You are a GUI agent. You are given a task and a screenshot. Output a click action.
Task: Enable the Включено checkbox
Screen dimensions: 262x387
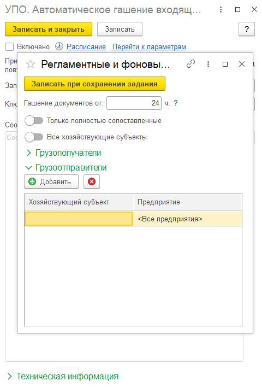[x=9, y=46]
